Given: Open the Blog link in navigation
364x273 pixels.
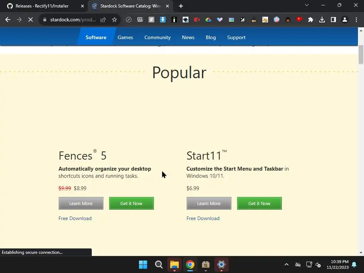Looking at the screenshot, I should (211, 37).
